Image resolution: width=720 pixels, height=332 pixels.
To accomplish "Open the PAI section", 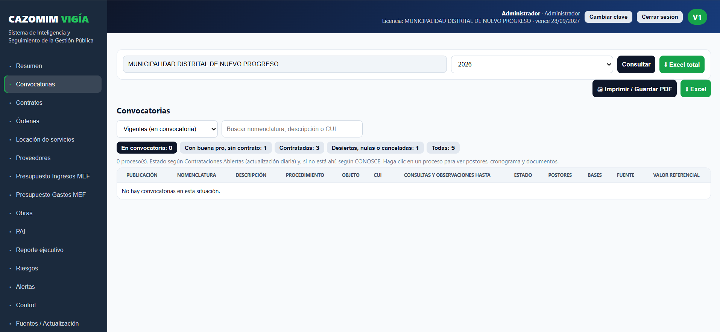I will coord(53,231).
